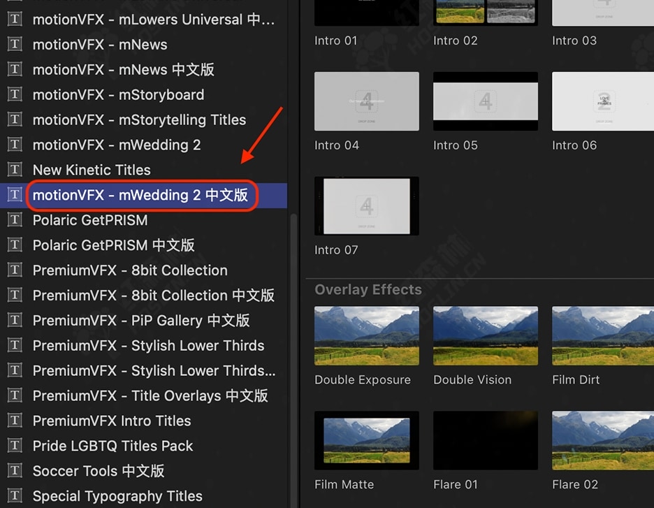The image size is (654, 508).
Task: Click the T icon beside PremiumVFX - 8bit Collection 中文版
Action: coord(15,295)
